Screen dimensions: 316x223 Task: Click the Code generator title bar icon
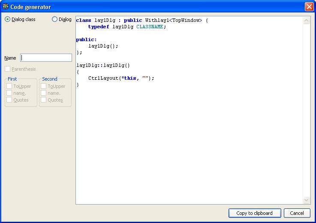click(6, 7)
